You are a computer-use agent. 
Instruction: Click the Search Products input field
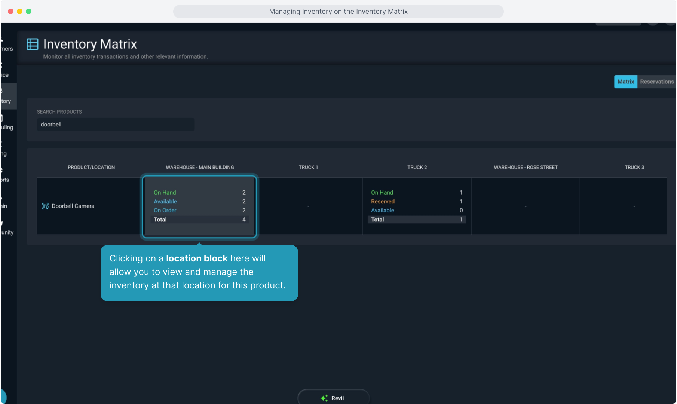pos(116,125)
